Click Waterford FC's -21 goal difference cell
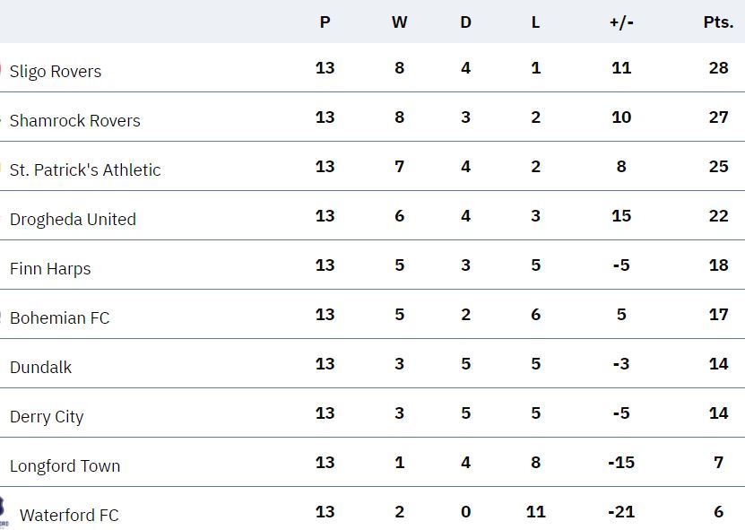The width and height of the screenshot is (745, 530). pos(621,512)
